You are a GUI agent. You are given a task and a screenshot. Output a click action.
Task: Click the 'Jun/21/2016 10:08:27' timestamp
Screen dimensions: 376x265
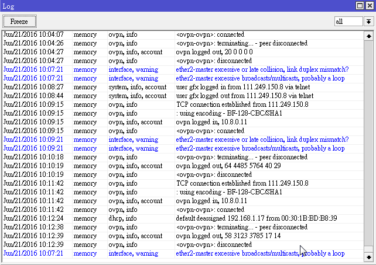(x=33, y=87)
